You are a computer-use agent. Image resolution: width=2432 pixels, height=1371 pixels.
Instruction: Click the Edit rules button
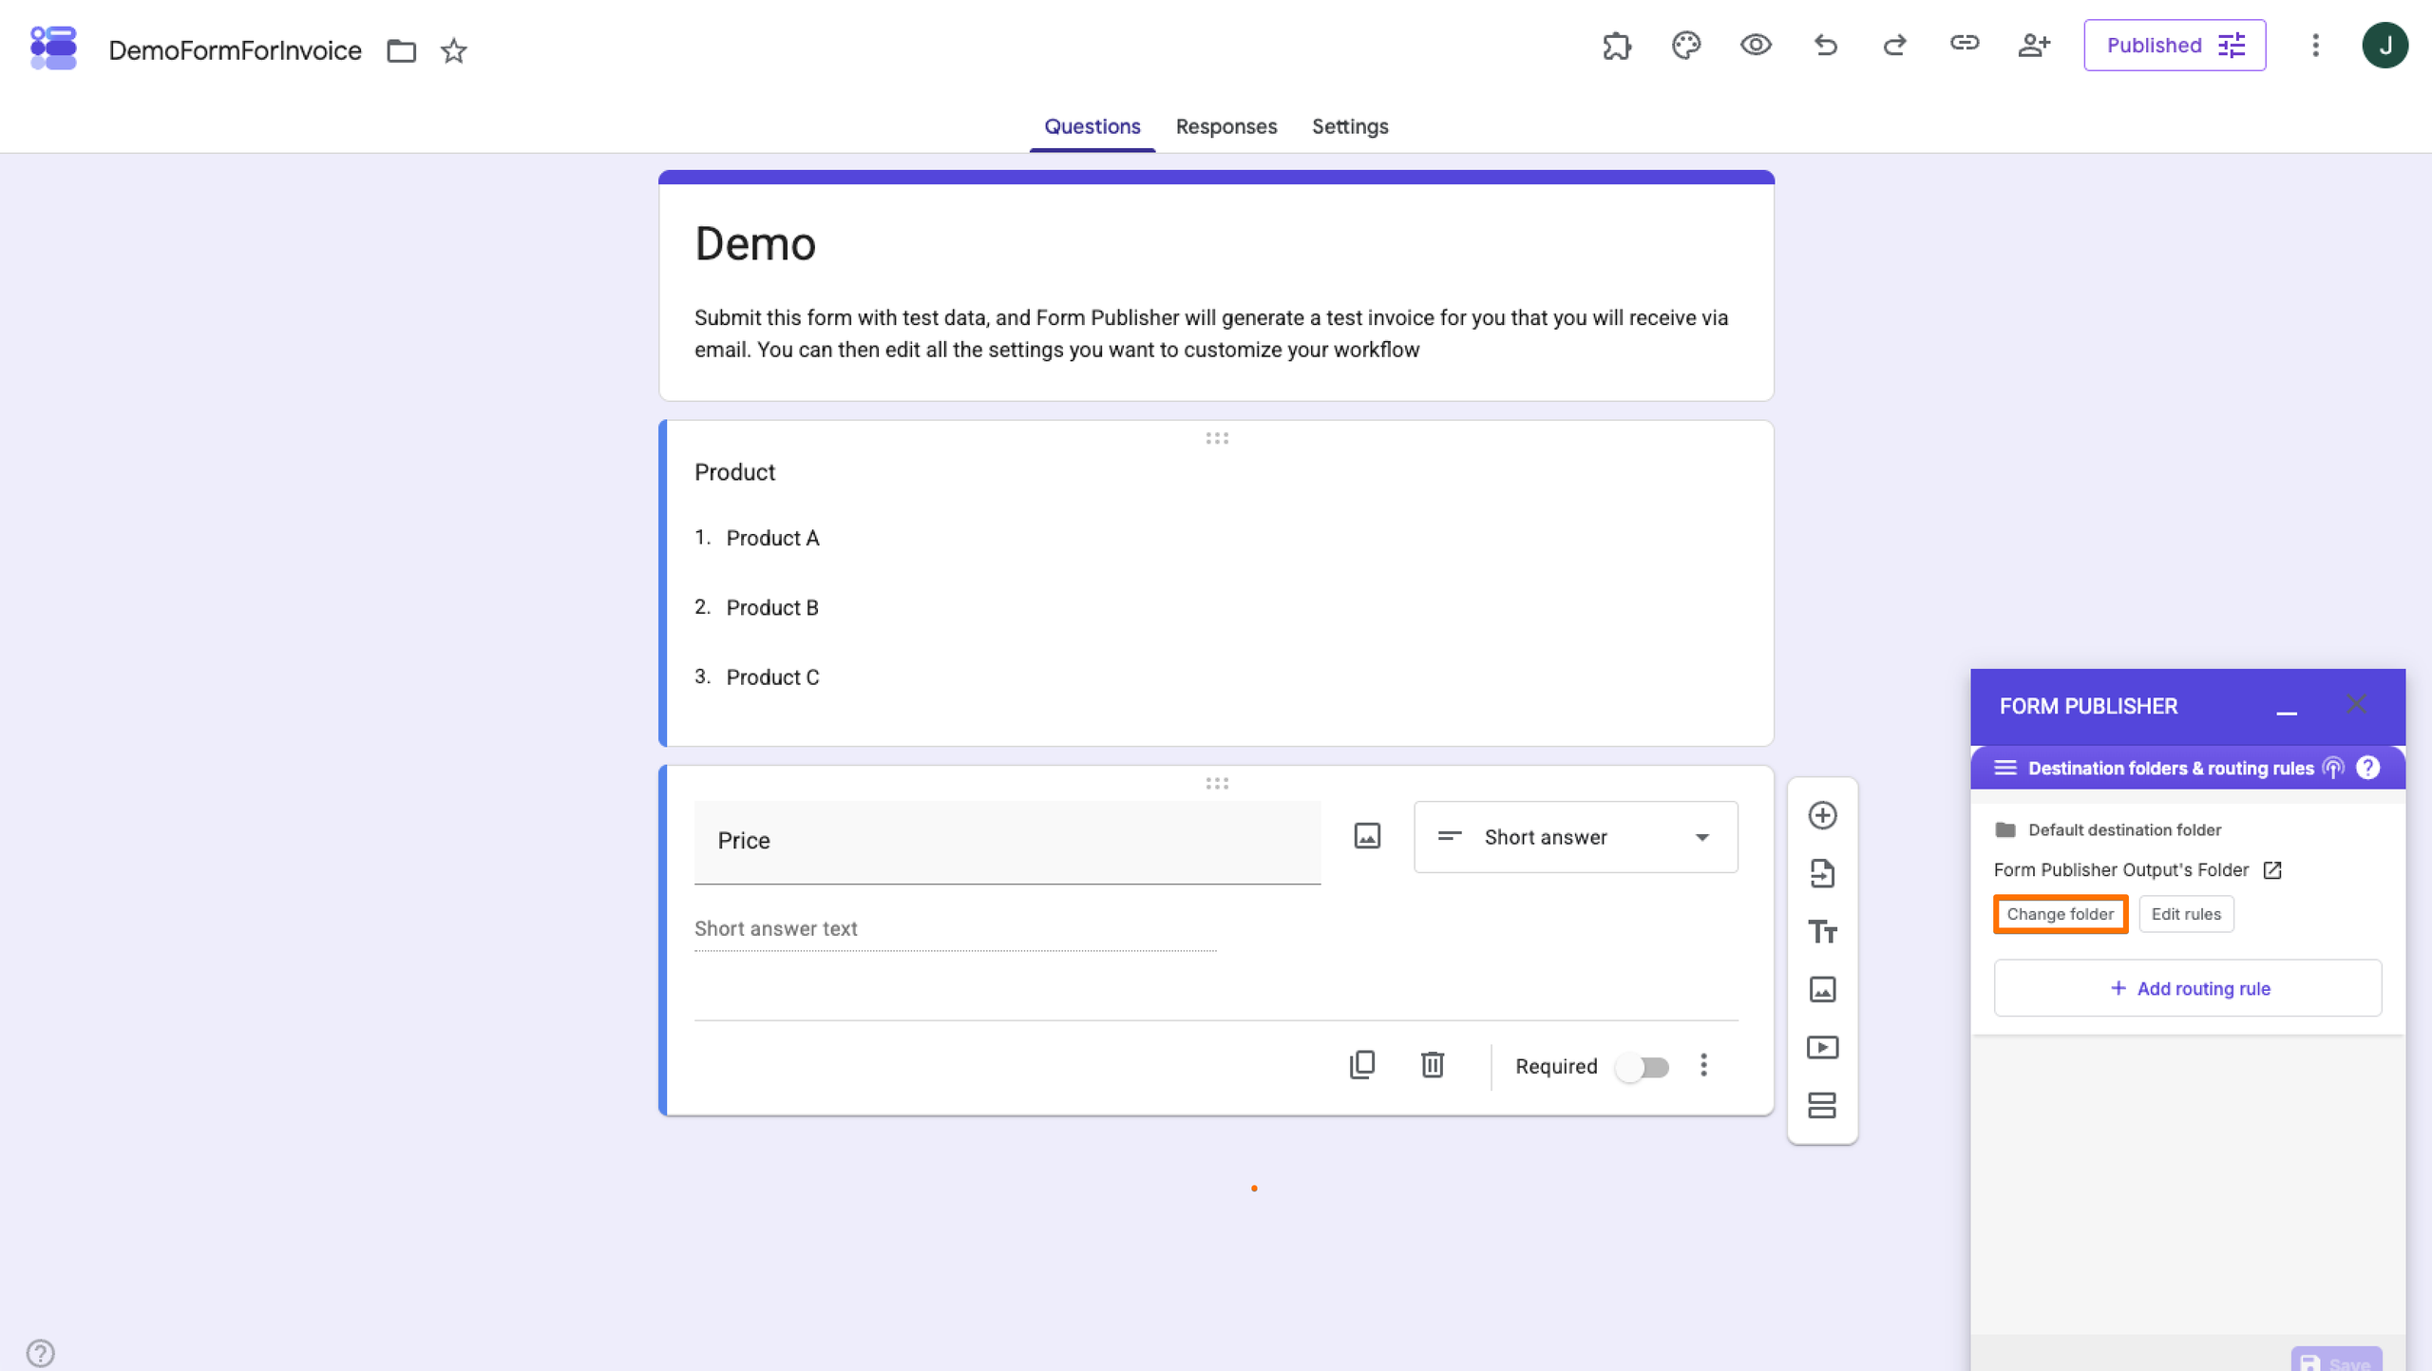[x=2186, y=914]
